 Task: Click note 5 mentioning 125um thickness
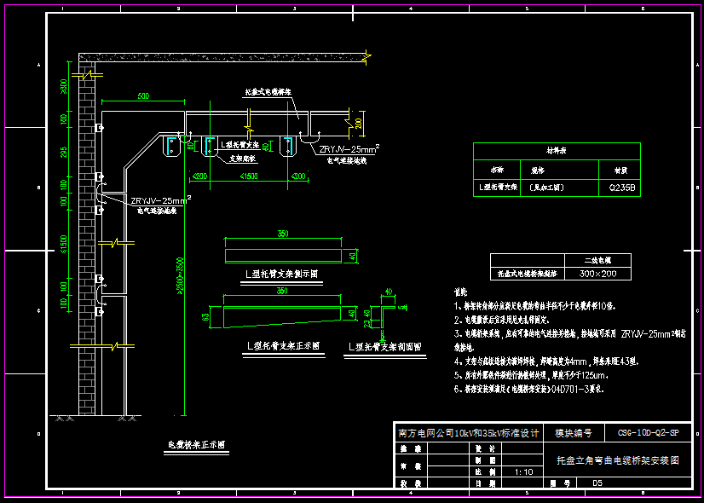(x=532, y=375)
